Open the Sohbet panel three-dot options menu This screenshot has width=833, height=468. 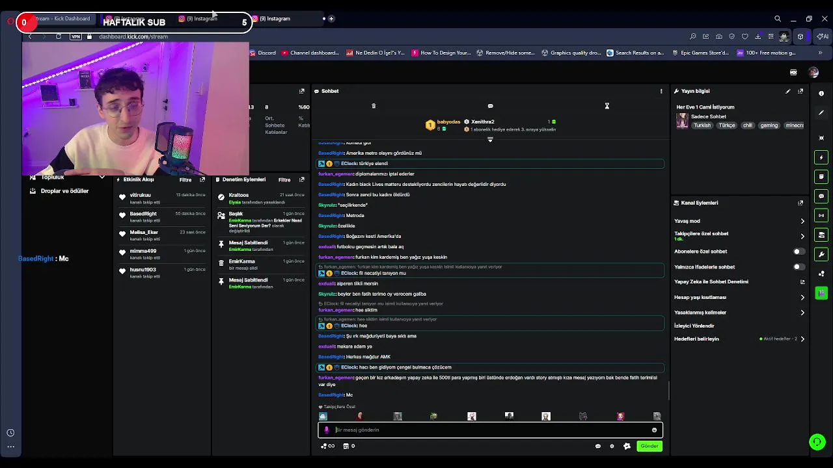661,91
